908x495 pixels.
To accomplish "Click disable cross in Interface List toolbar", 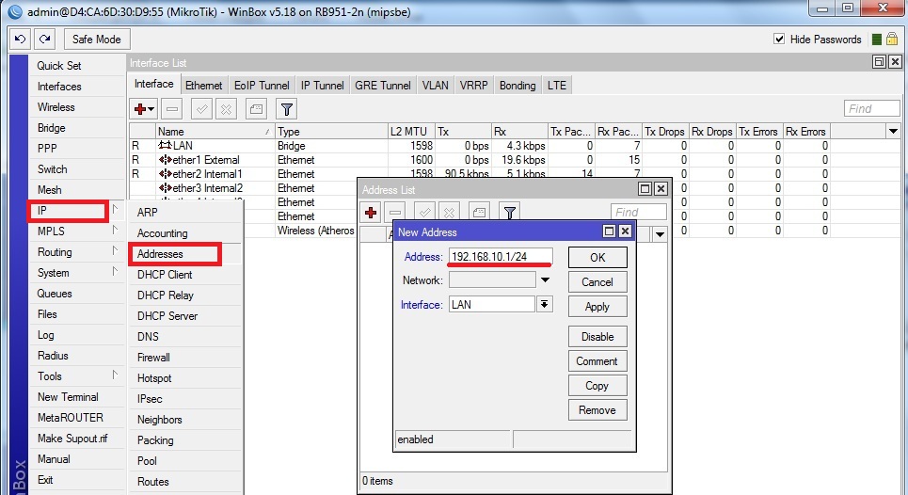I will [227, 109].
